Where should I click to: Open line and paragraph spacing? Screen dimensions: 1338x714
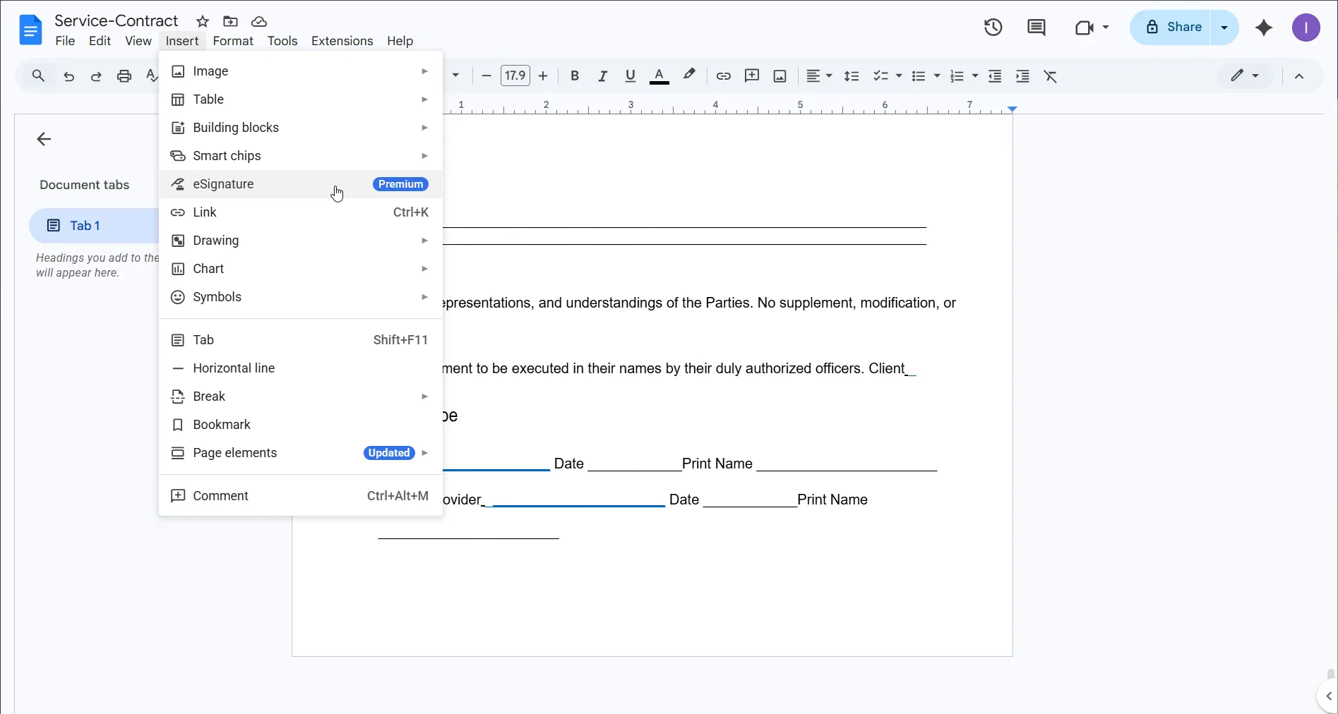pos(852,76)
